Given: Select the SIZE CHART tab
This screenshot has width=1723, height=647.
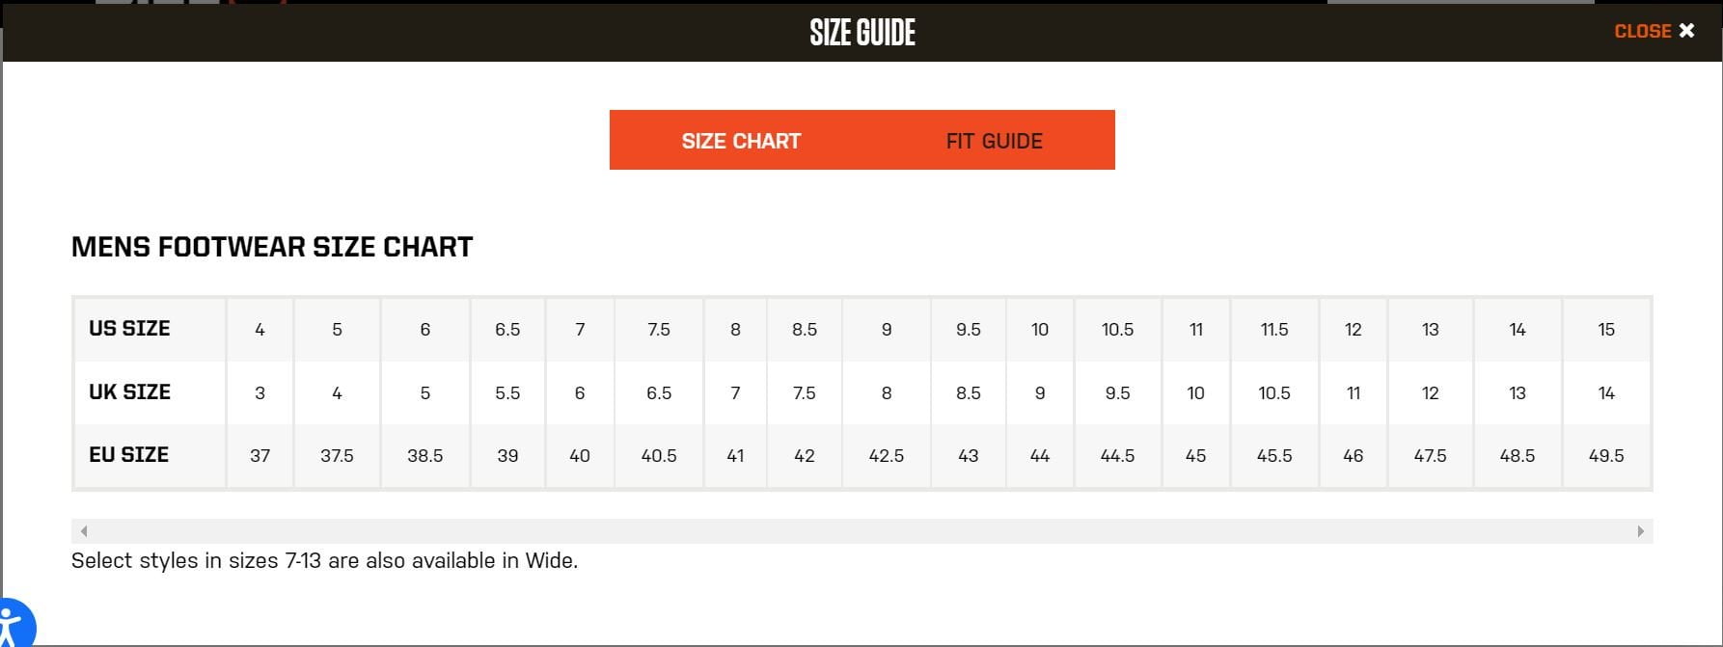Looking at the screenshot, I should [741, 140].
